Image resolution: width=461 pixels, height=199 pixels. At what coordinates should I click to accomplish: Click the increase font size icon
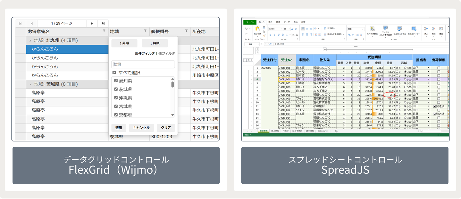click(292, 29)
